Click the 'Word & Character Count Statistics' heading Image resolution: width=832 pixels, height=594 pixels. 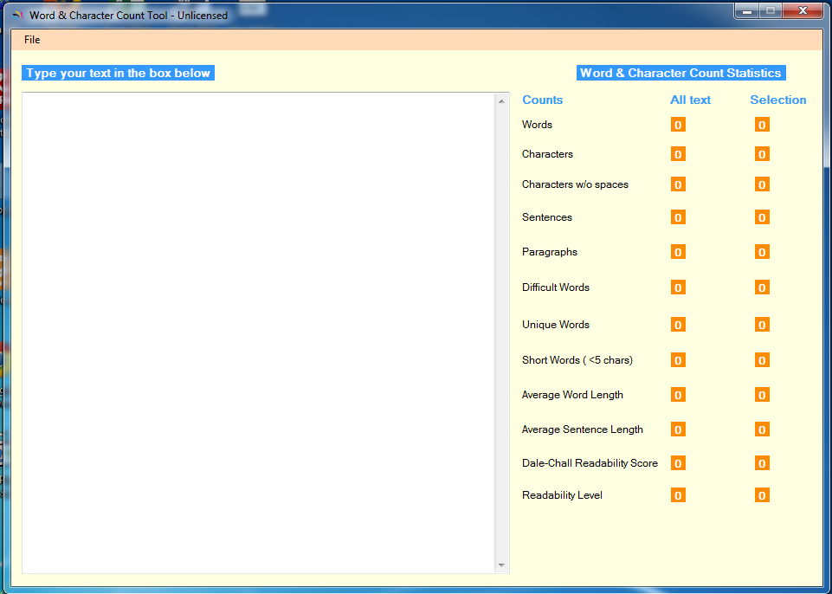pyautogui.click(x=680, y=74)
